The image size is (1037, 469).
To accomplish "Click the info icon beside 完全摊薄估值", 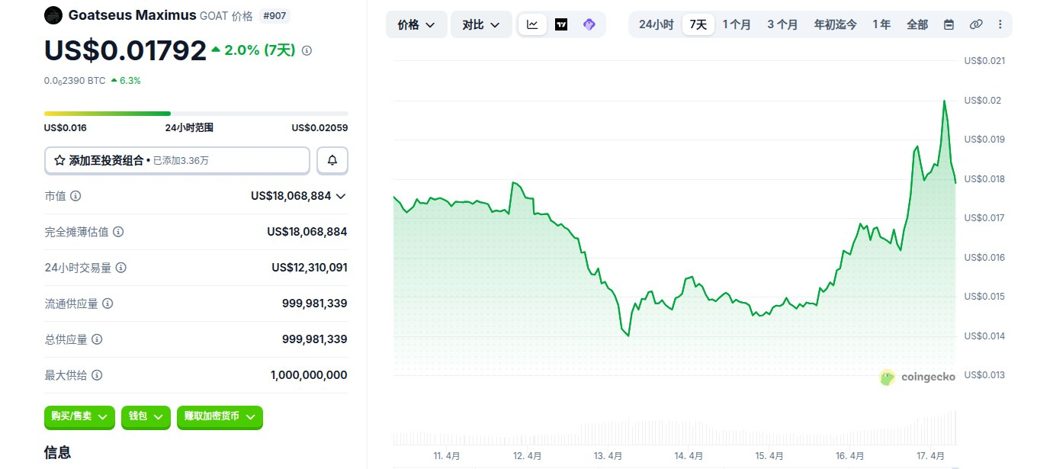I will point(118,232).
